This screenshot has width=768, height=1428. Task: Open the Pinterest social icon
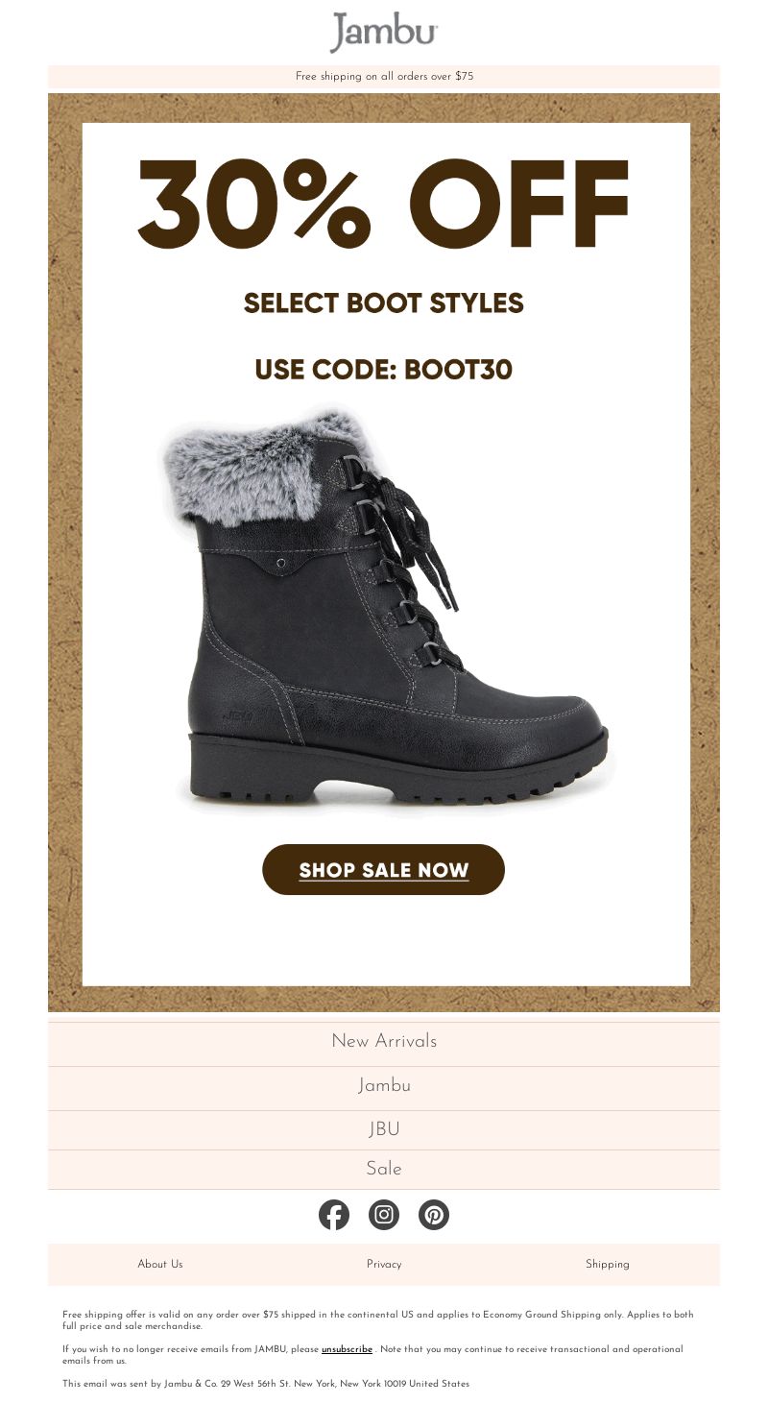tap(434, 1215)
